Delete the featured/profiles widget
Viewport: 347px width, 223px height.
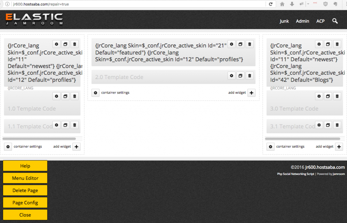250,44
